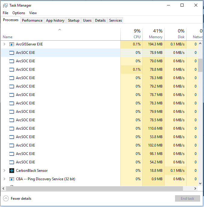The image size is (204, 207).
Task: Click the CBA Ping Discovery Service icon
Action: coord(12,179)
